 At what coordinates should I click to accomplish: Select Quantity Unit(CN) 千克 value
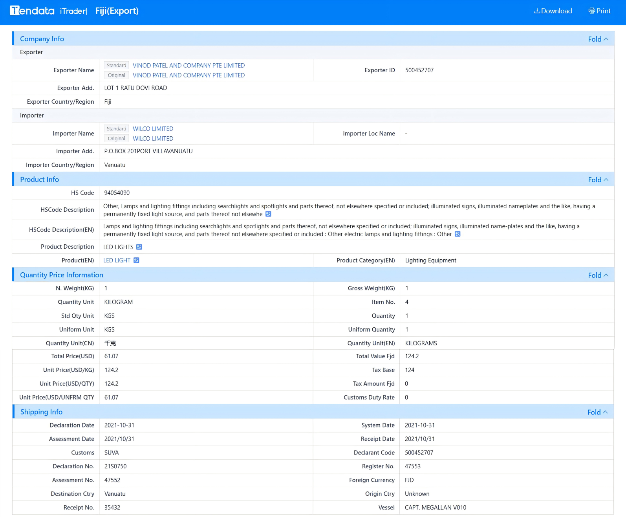[x=110, y=343]
